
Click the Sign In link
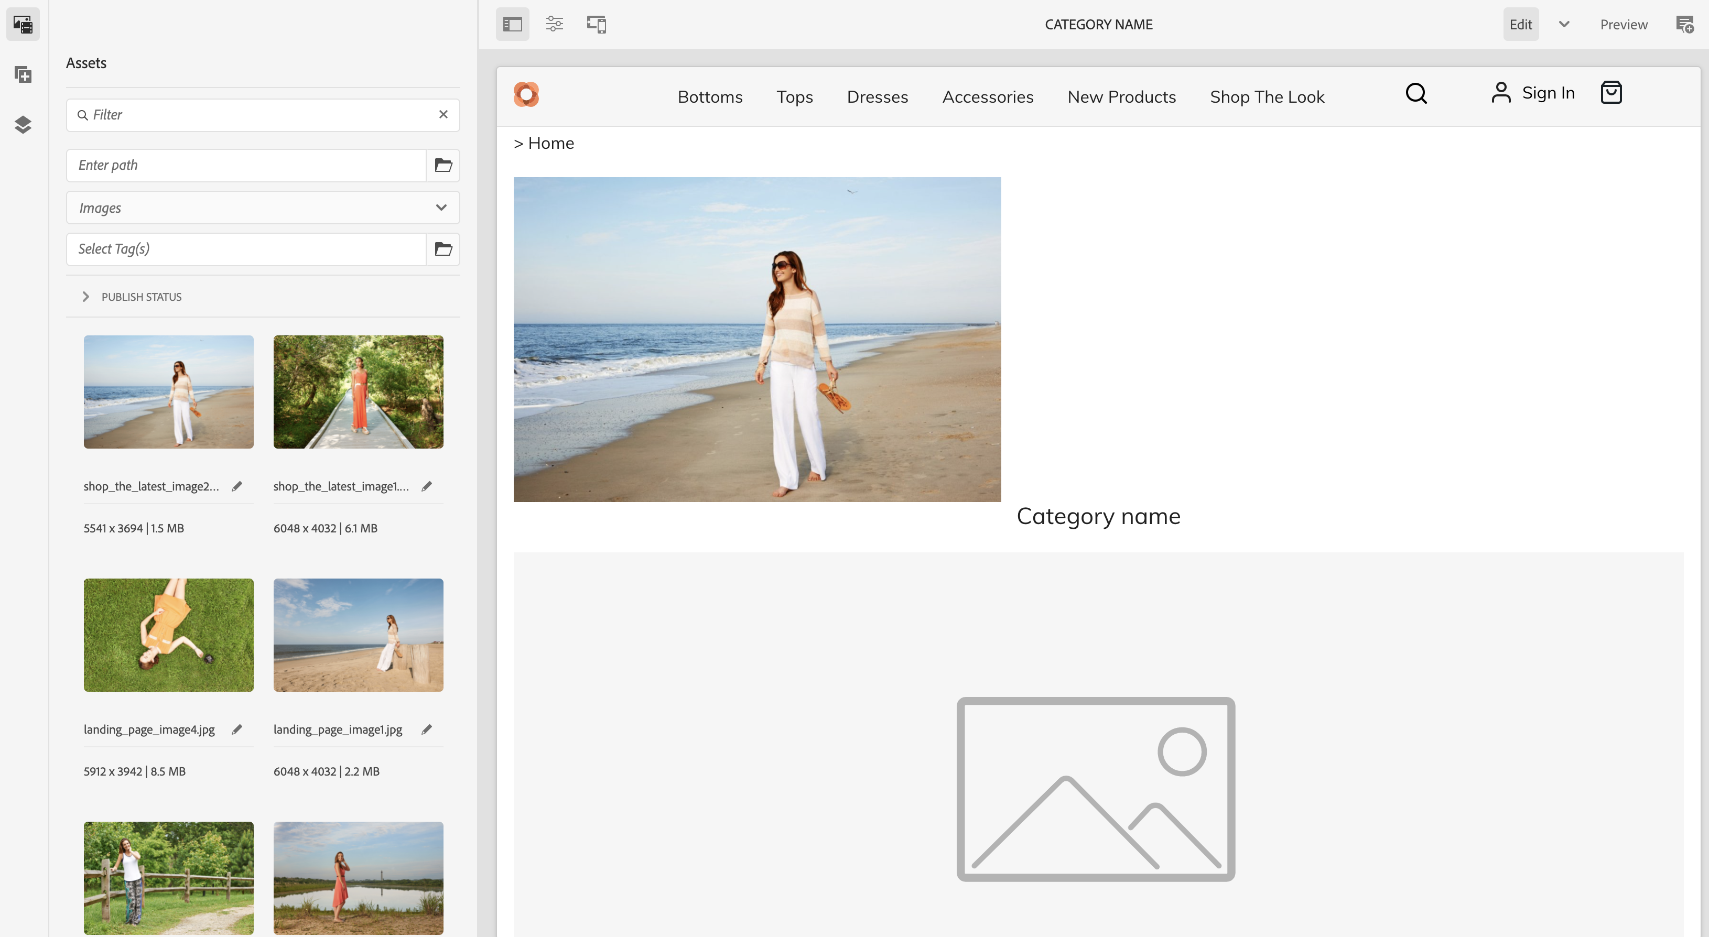[1547, 93]
